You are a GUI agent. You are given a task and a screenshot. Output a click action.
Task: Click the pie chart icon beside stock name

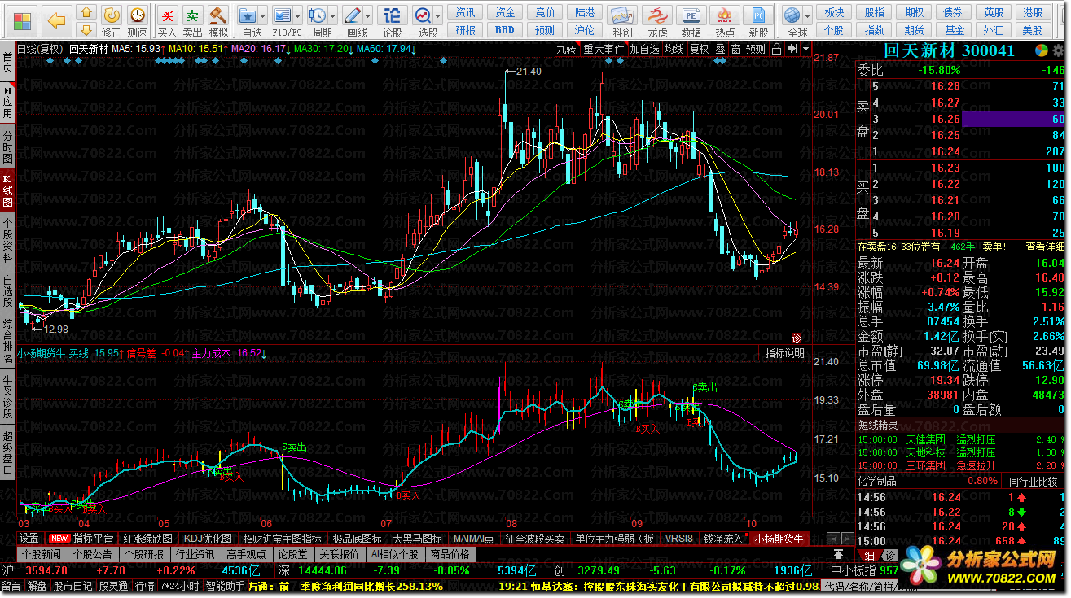click(x=1042, y=50)
